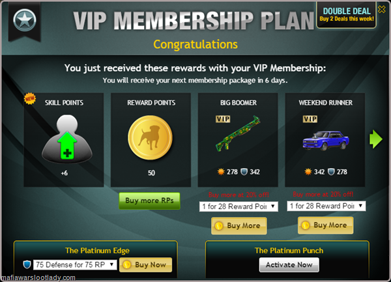Screen dimensions: 391x282
Task: Close the VIP Membership Plan popup
Action: pyautogui.click(x=381, y=10)
